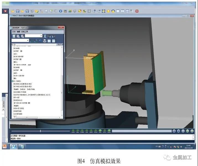Click the NC program horizontal scrollbar thumb
This screenshot has height=166, width=198.
(27, 118)
